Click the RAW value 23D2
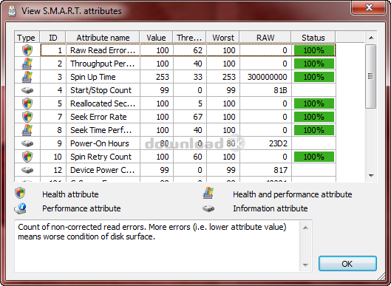391x286 pixels. 278,143
